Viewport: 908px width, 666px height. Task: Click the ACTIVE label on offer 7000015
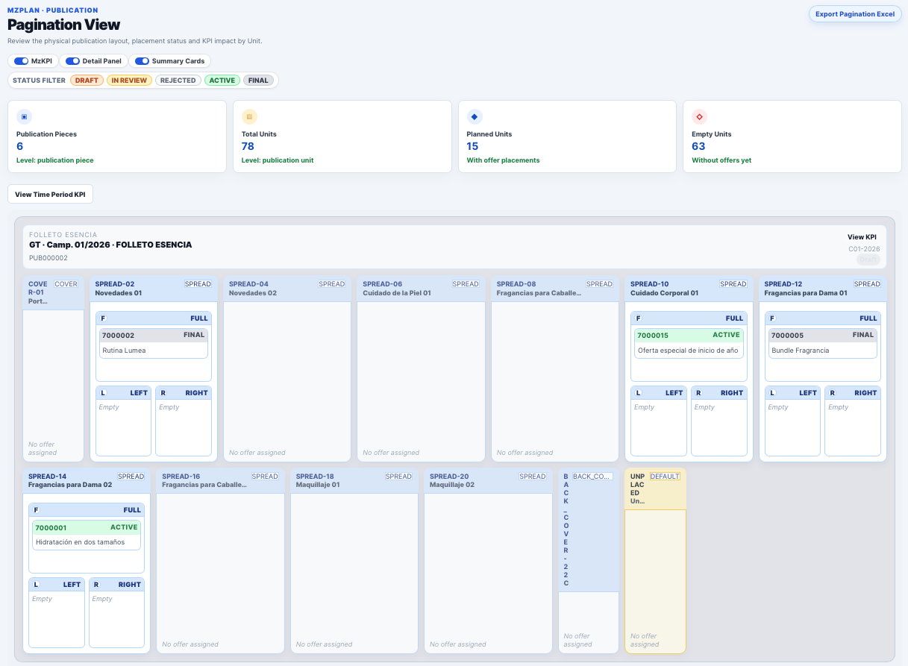pos(726,335)
